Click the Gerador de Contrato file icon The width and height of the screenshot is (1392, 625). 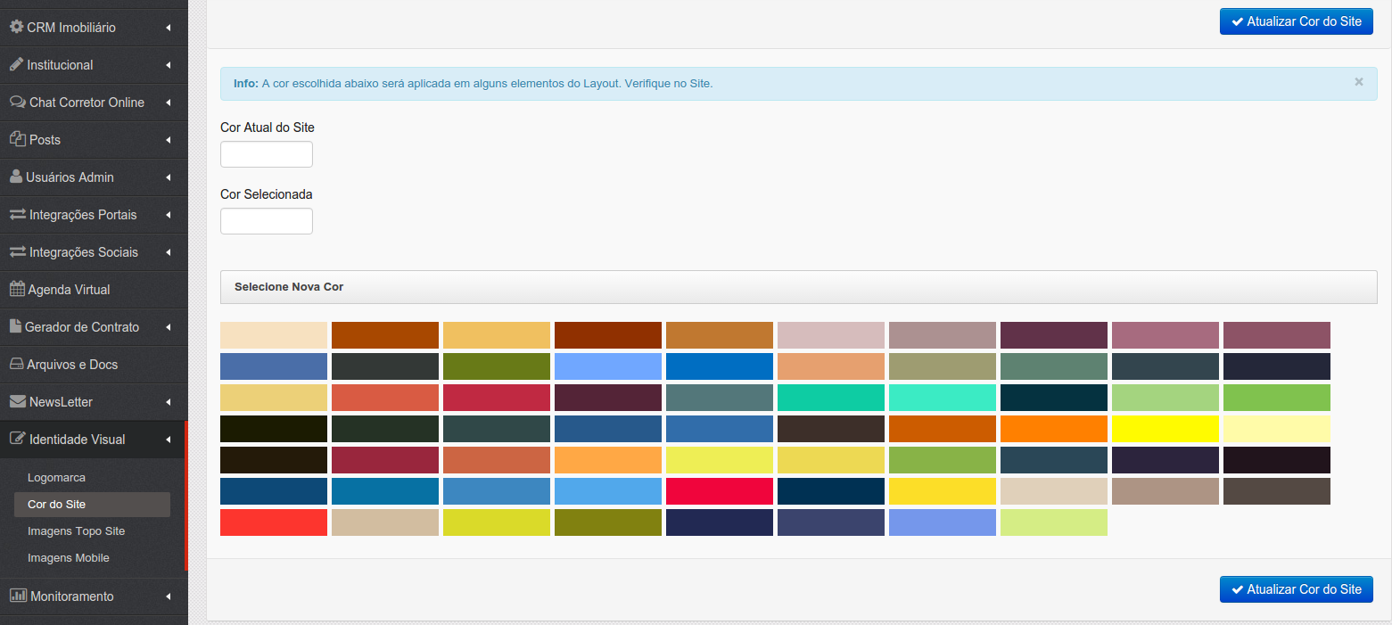click(x=15, y=326)
